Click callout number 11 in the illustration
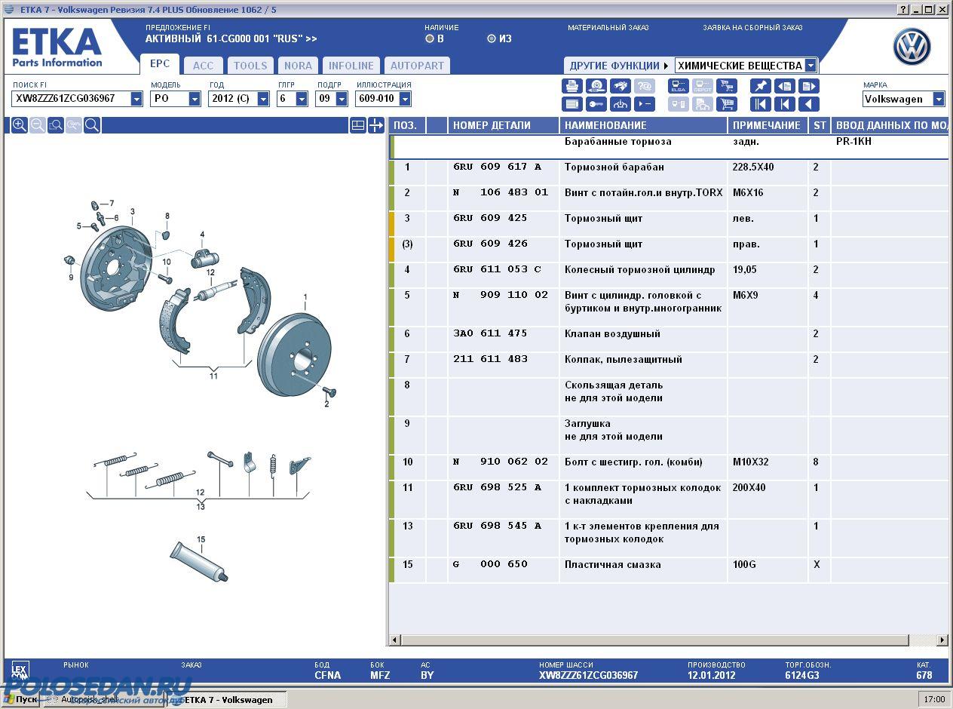 (x=213, y=376)
